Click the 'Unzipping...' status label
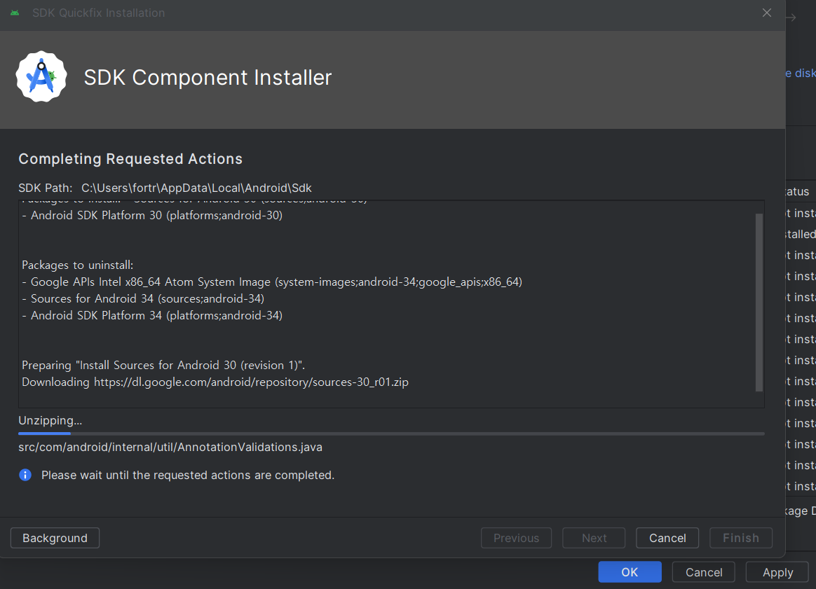 [x=50, y=420]
